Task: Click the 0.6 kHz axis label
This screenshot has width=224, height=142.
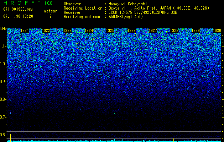Action: coord(3,135)
